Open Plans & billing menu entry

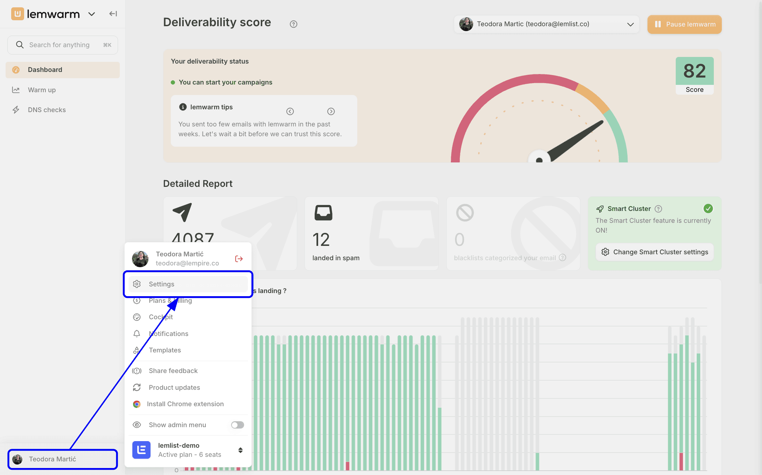188,300
